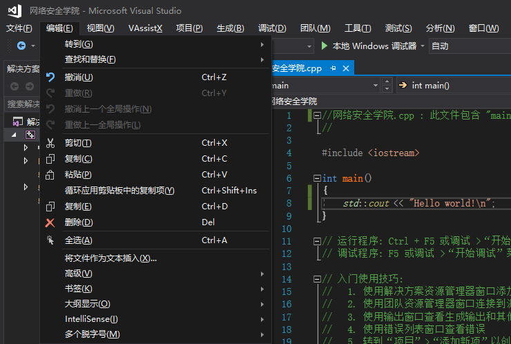Click the solution icon in Solution Explorer tree

[17, 122]
